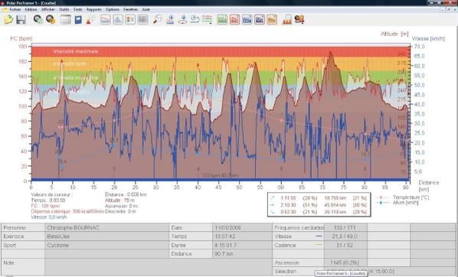Click the 'Valeurs de curseur' heading
Image resolution: width=458 pixels, height=277 pixels.
[51, 194]
